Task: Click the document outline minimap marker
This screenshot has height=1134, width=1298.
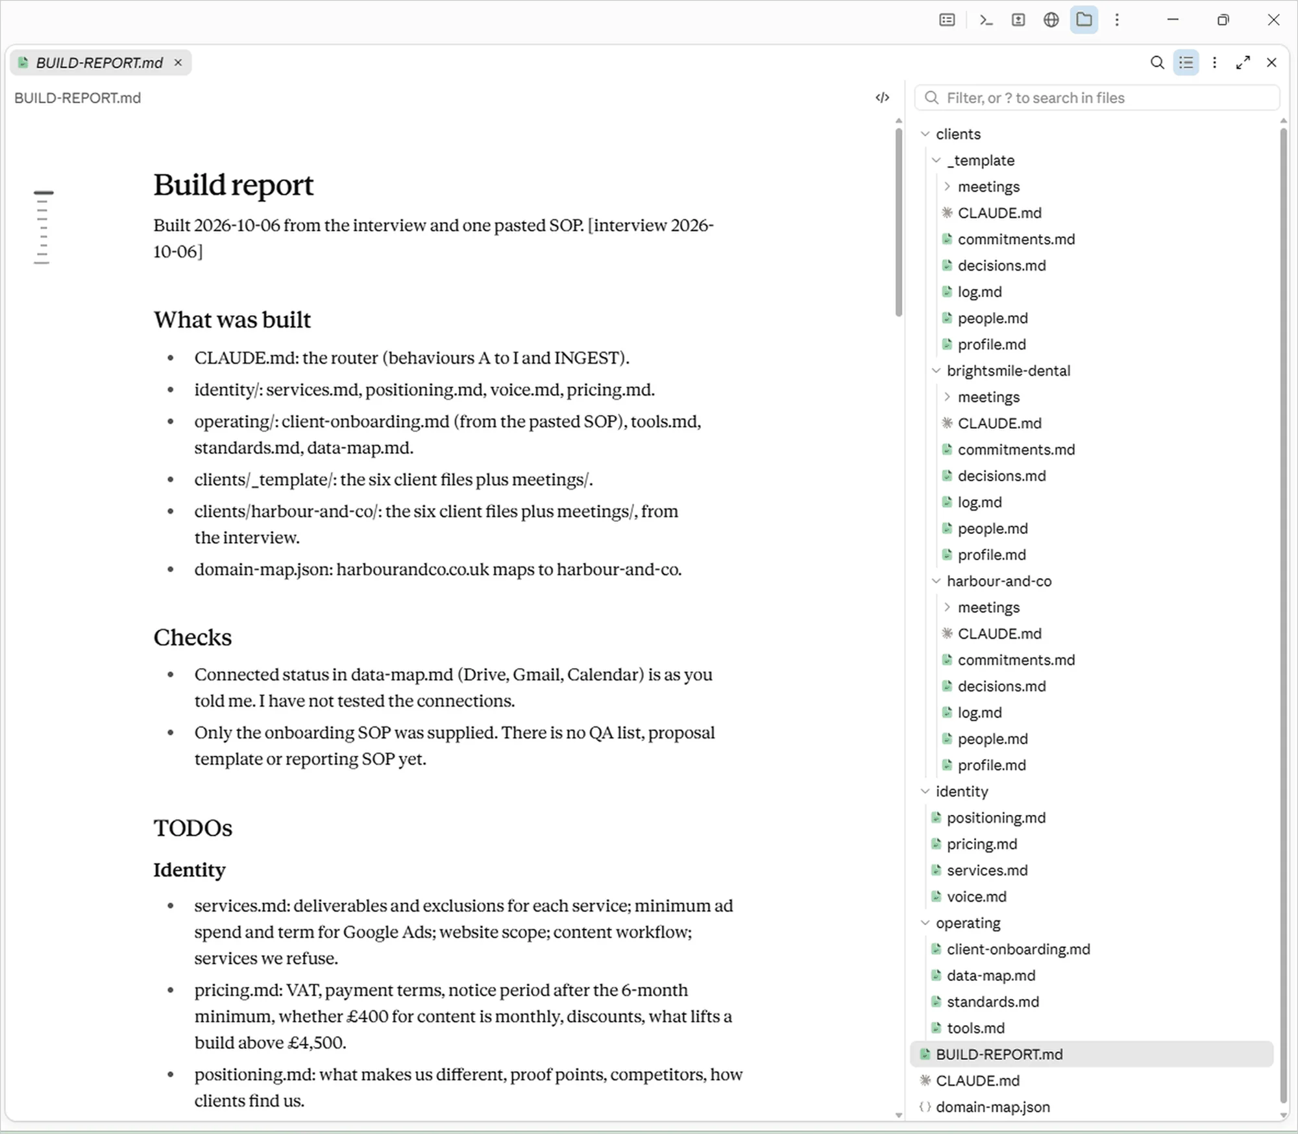Action: pos(43,193)
